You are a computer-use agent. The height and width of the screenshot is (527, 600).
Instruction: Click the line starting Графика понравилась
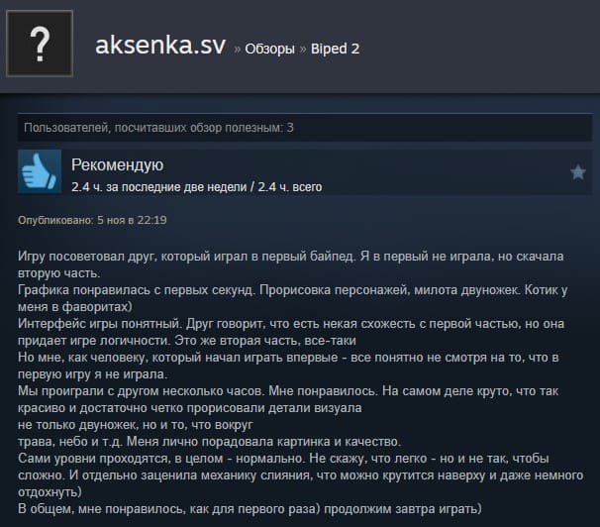pyautogui.click(x=293, y=289)
